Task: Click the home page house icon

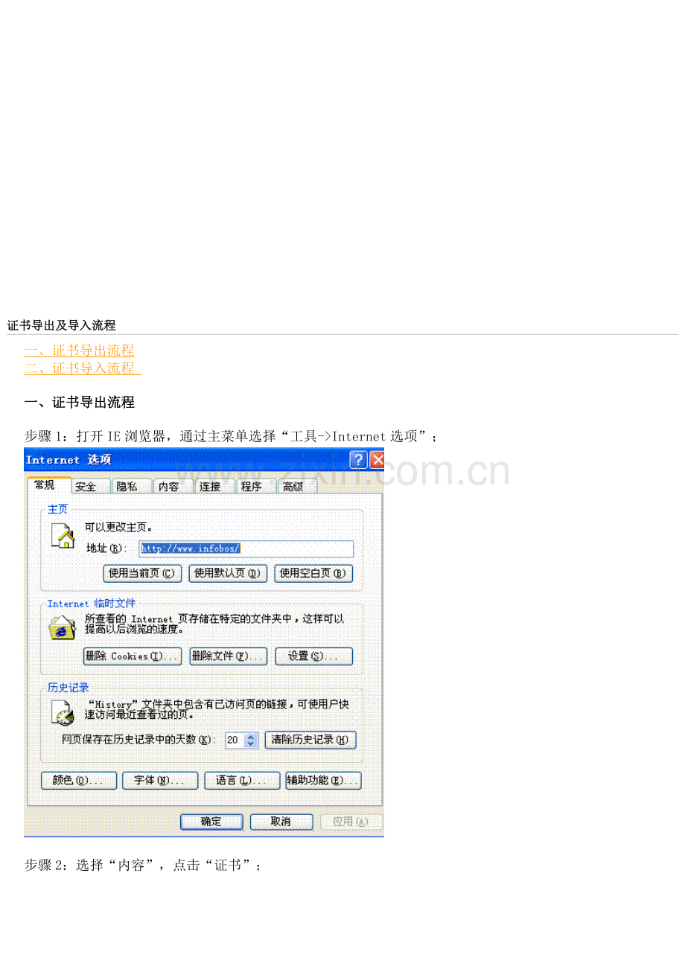Action: pos(62,534)
